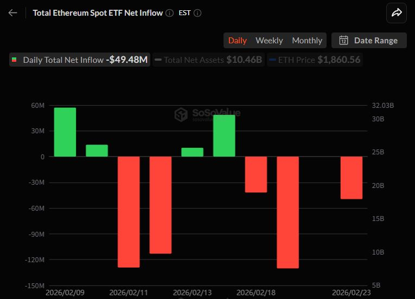Open info icon beside the chart title
The image size is (415, 299).
point(170,13)
